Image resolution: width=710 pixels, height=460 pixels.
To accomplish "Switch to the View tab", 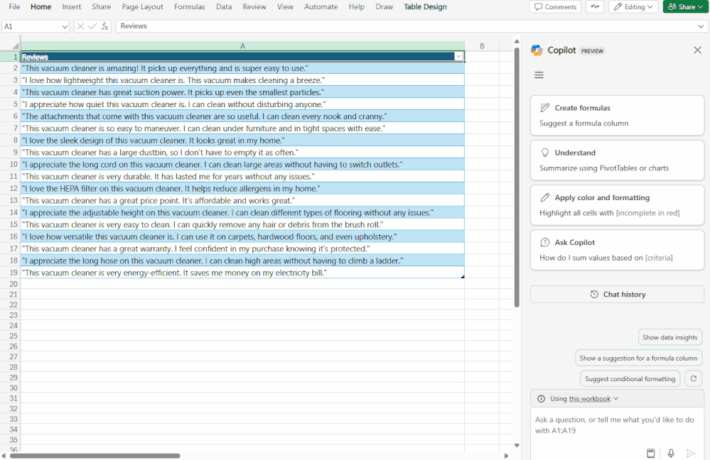I will 285,7.
